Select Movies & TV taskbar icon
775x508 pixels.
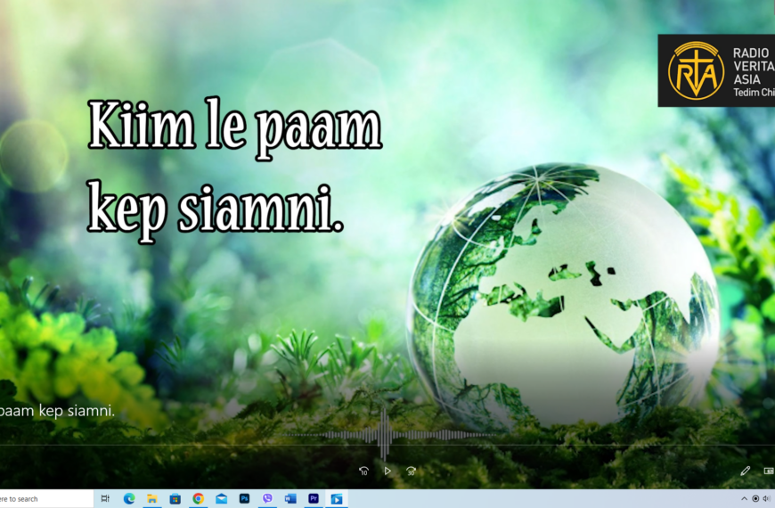337,498
